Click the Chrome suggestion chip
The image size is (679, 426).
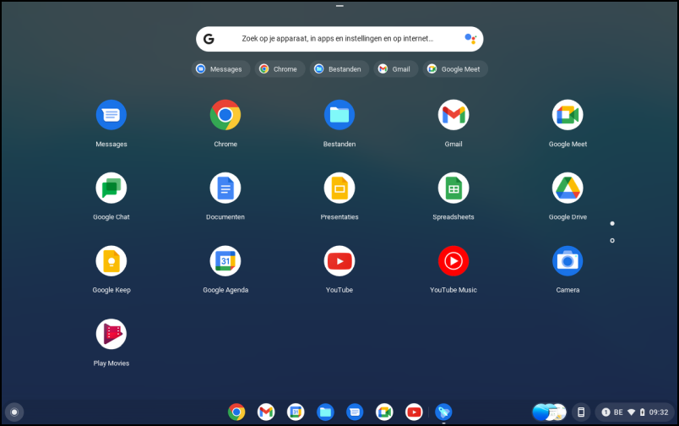pyautogui.click(x=280, y=69)
